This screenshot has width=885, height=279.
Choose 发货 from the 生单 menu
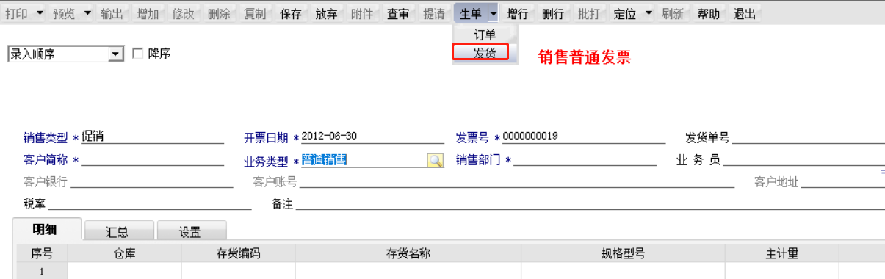pyautogui.click(x=485, y=54)
